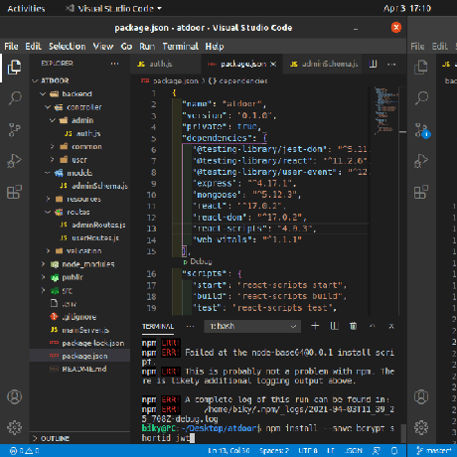Open terminal panel more views ellipsis
The image size is (457, 457).
pos(190,327)
